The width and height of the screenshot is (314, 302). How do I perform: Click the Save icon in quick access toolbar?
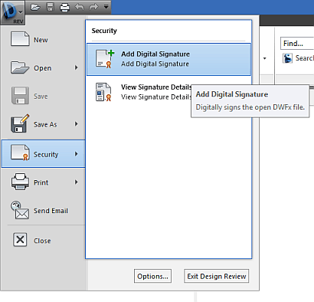coord(51,7)
